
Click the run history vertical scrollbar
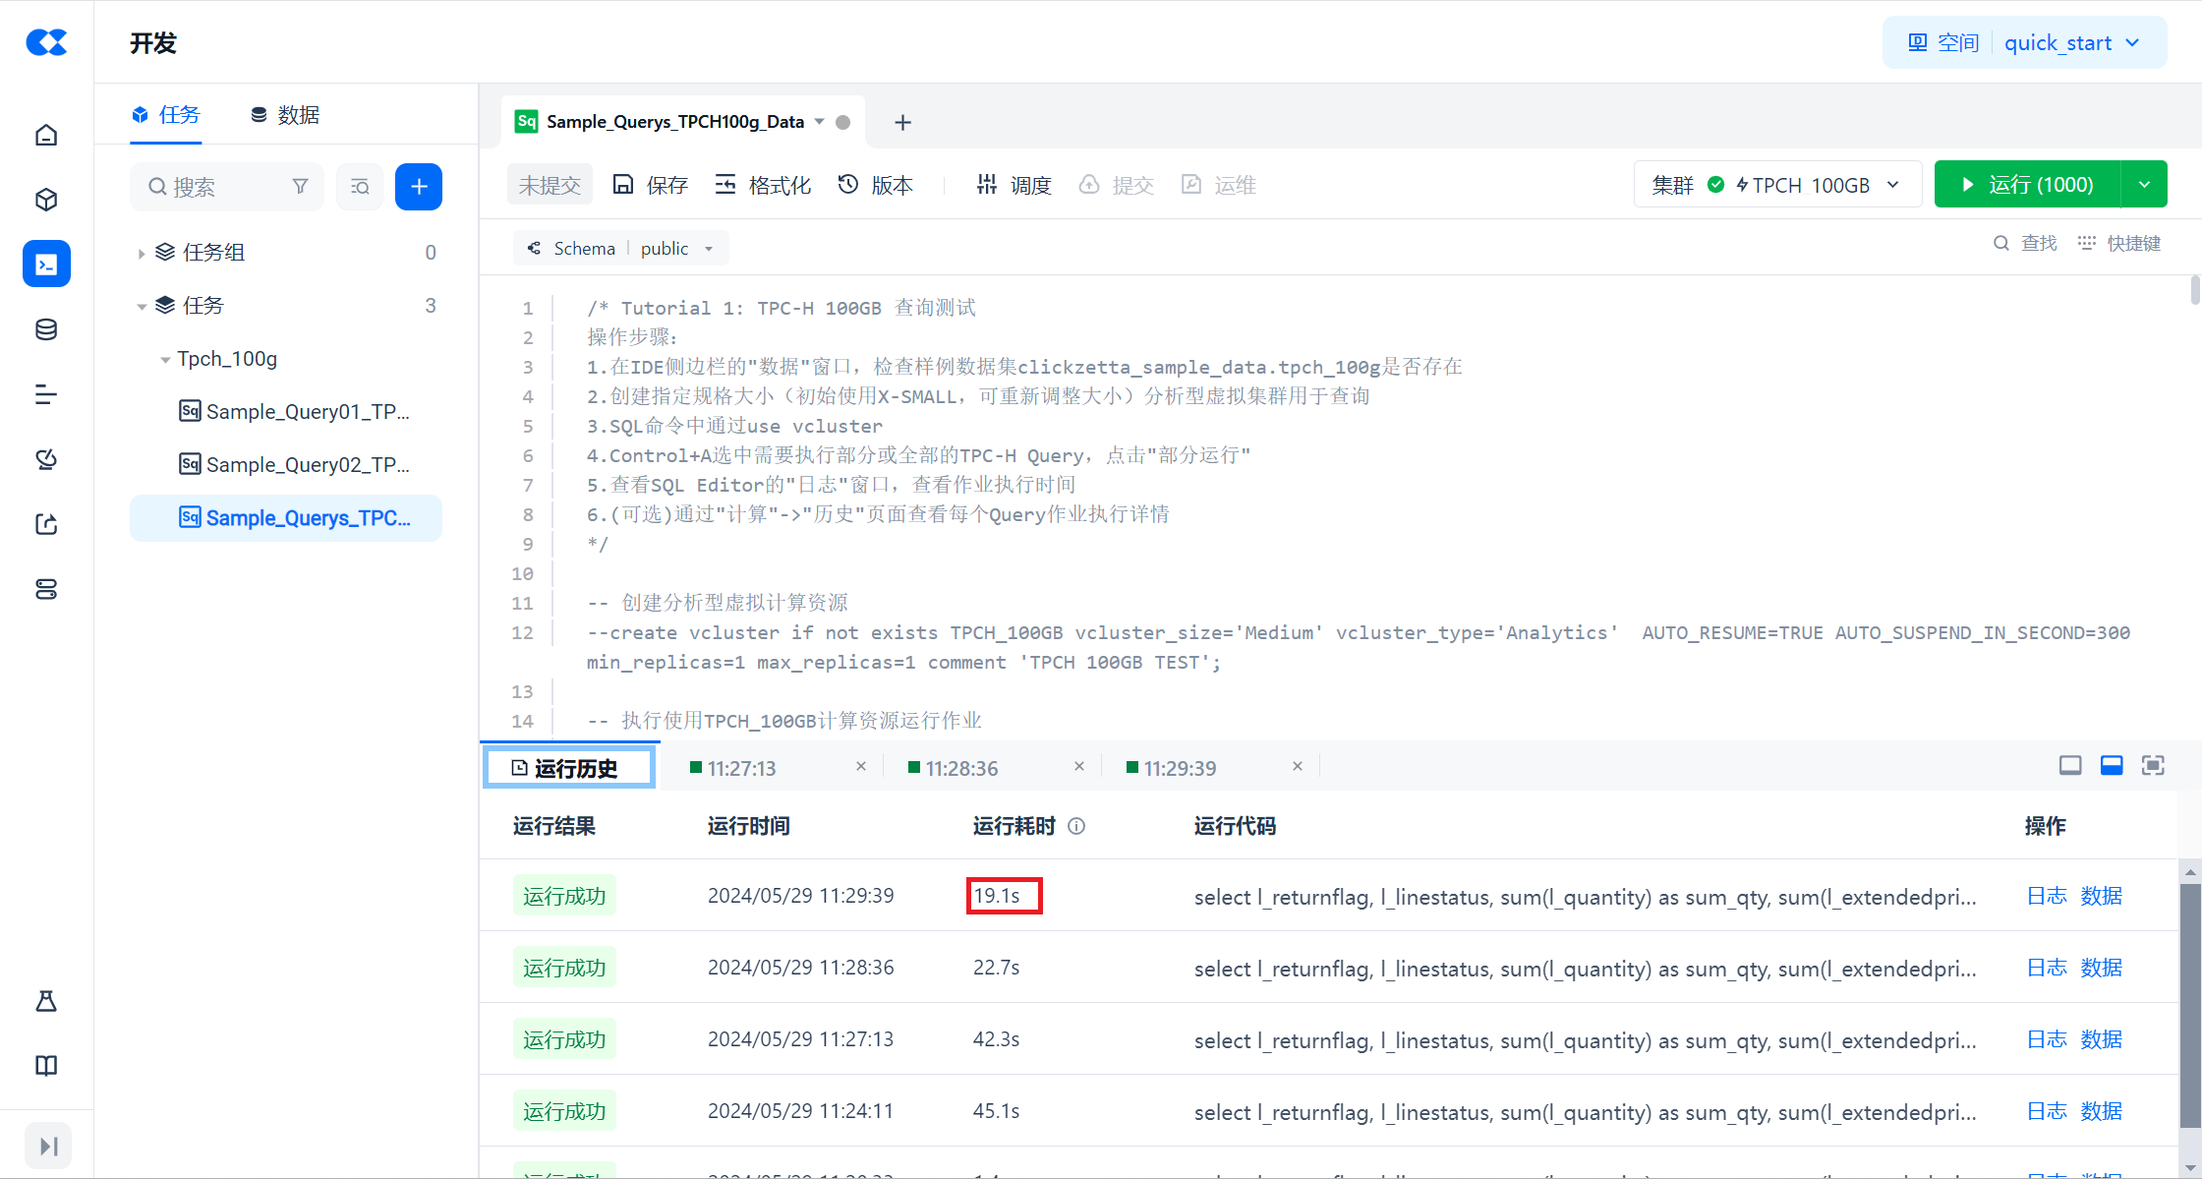[x=2189, y=1003]
